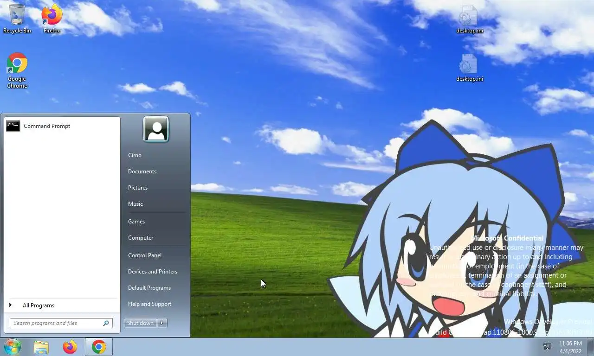
Task: Open Windows Explorer from the taskbar
Action: (41, 347)
